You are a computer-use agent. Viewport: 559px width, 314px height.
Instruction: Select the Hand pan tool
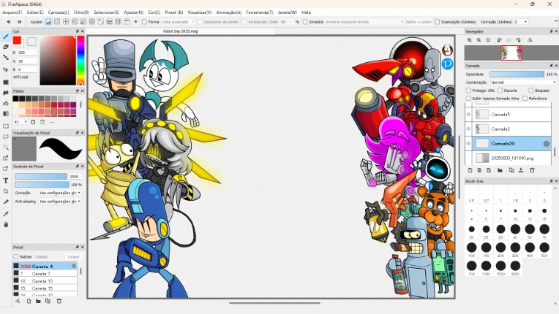[x=6, y=224]
